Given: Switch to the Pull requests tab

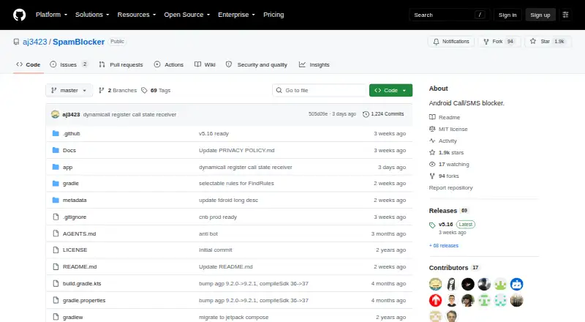Looking at the screenshot, I should click(121, 64).
